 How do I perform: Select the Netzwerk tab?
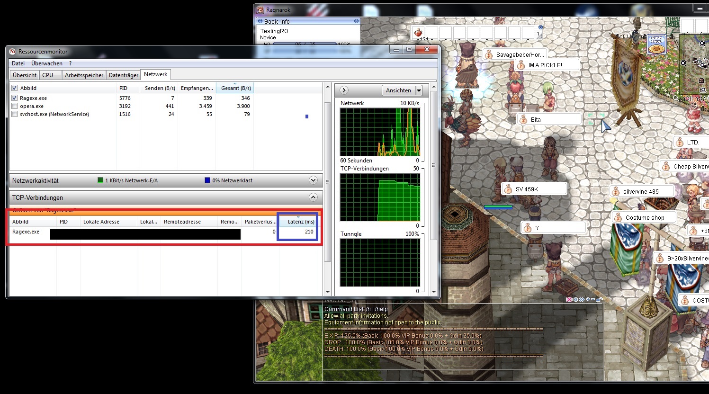click(155, 74)
